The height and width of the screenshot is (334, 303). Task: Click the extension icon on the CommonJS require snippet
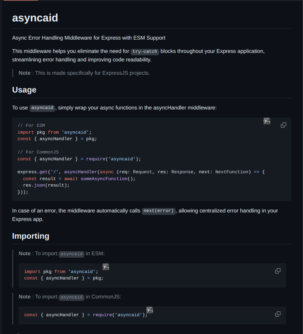pos(149,310)
